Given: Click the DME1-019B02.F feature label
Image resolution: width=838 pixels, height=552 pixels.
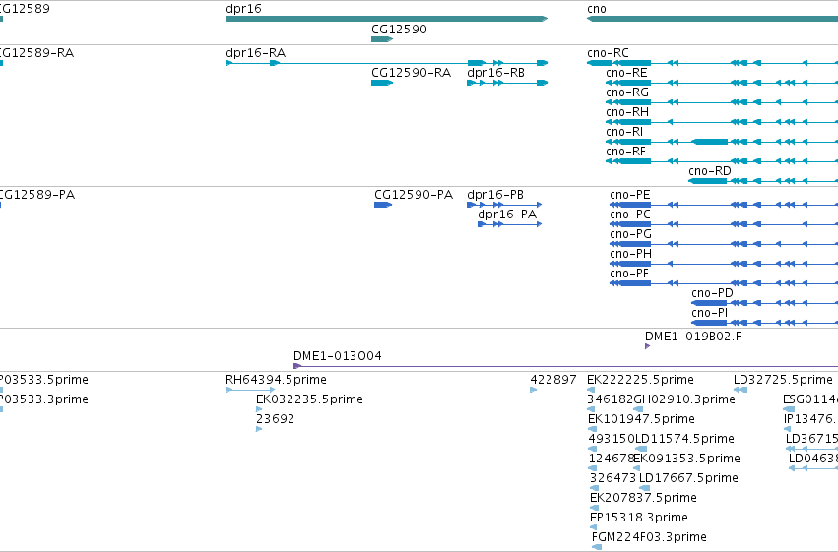Looking at the screenshot, I should pyautogui.click(x=693, y=337).
